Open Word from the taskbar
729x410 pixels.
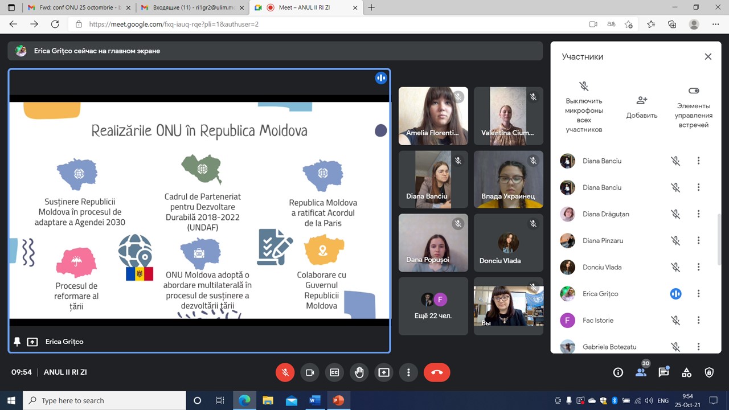click(315, 400)
